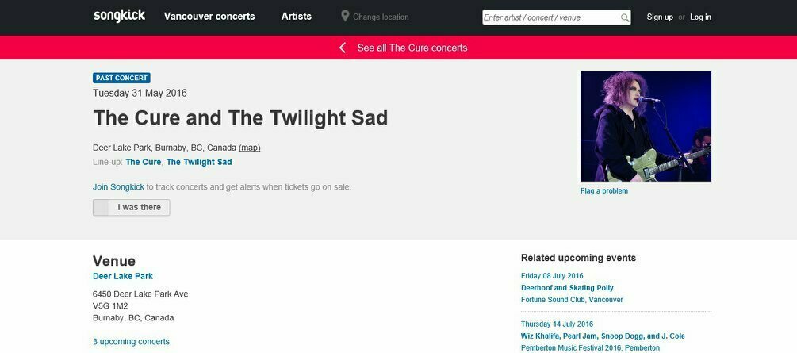Open Deerhoof and Skating Polly event
Image resolution: width=797 pixels, height=353 pixels.
click(567, 287)
